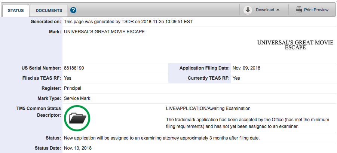
Task: Click the Mark name text field value
Action: coord(104,32)
